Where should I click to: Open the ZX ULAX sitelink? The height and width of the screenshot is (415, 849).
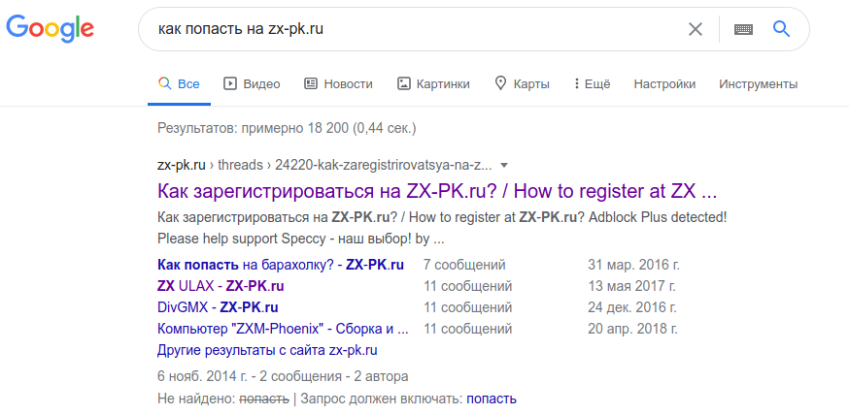pos(221,286)
